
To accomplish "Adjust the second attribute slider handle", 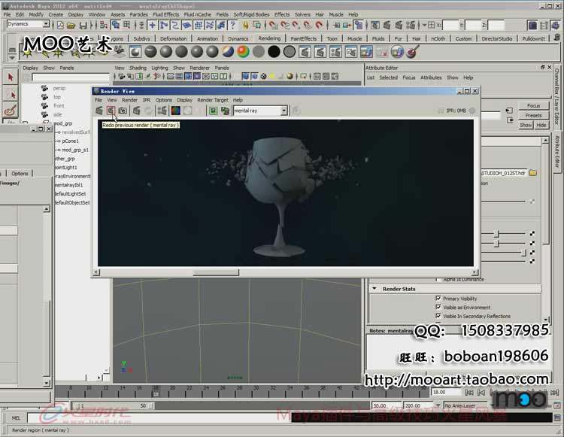I will pos(496,244).
